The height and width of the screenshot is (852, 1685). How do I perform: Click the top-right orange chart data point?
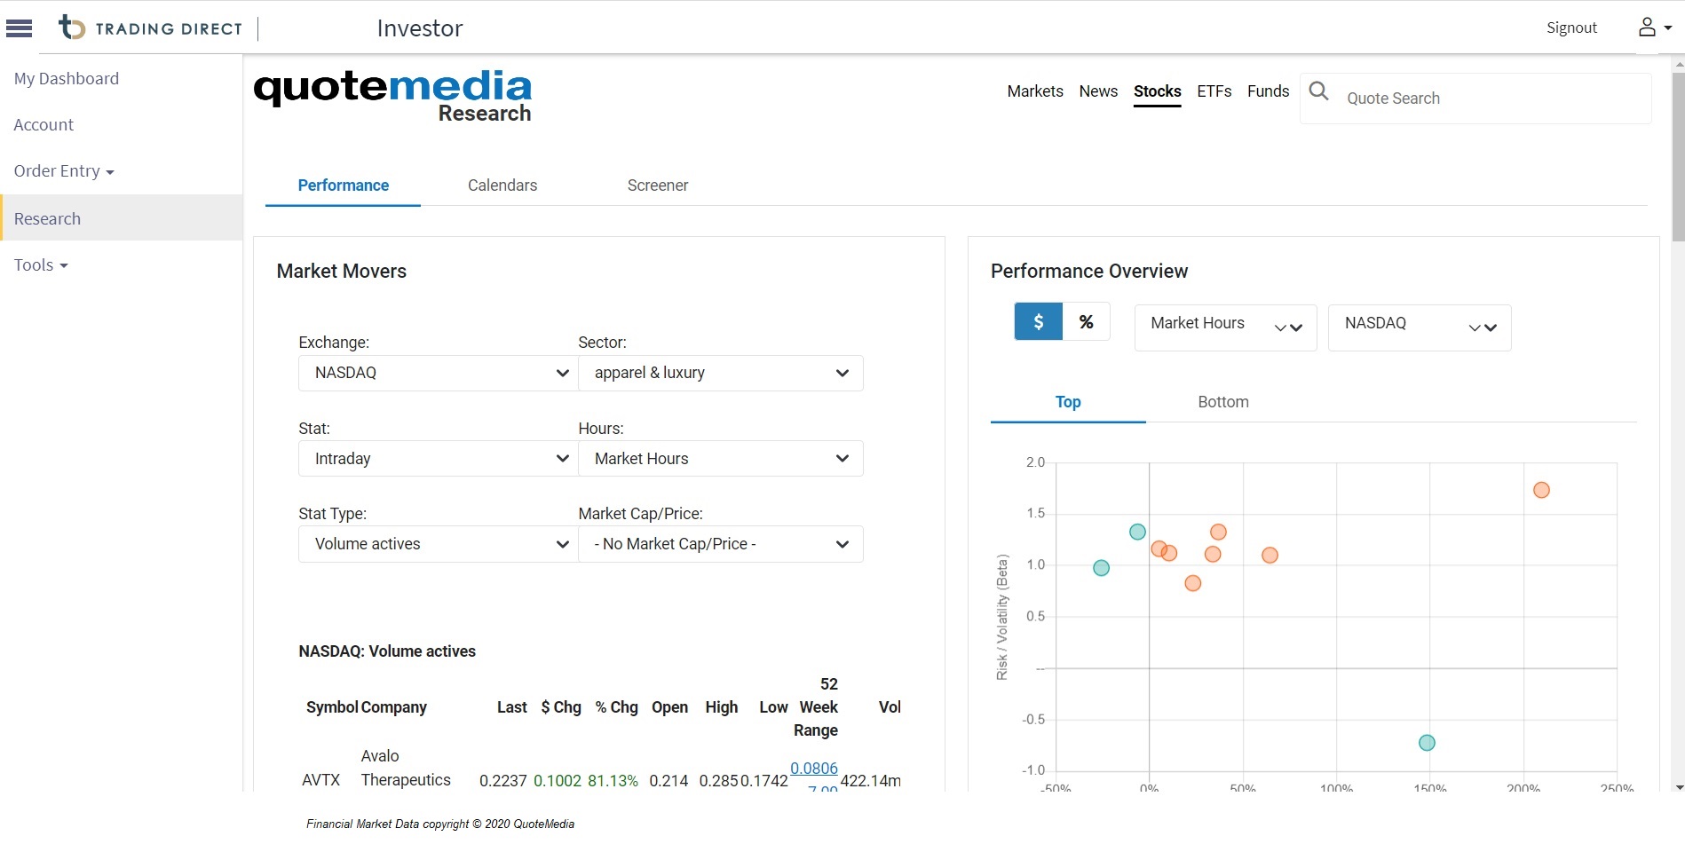(1541, 490)
